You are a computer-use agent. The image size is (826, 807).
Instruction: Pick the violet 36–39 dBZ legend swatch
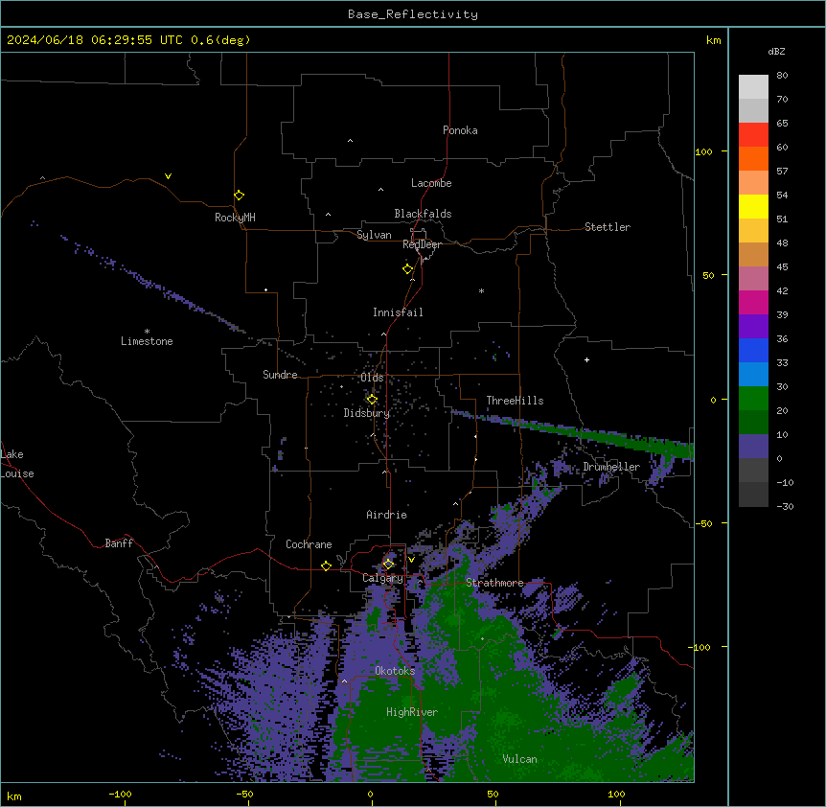tap(753, 327)
